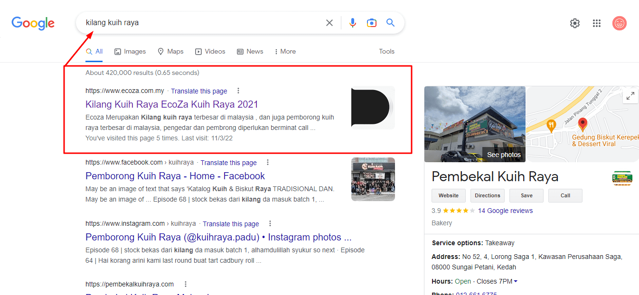Image resolution: width=639 pixels, height=295 pixels.
Task: Open the Pemborong Kuih Raya Instagram result
Action: pos(218,237)
